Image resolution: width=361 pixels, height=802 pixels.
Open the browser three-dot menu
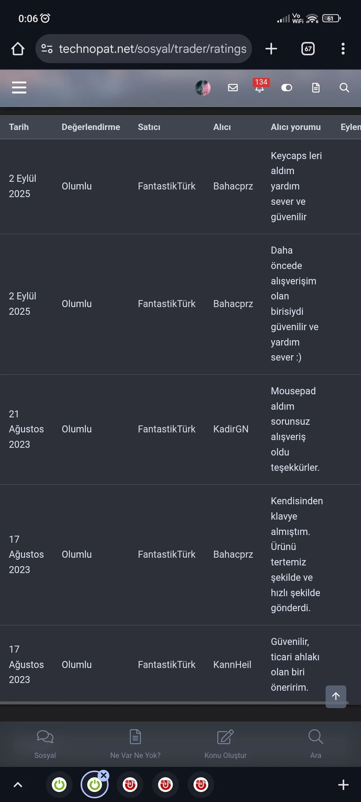point(343,48)
